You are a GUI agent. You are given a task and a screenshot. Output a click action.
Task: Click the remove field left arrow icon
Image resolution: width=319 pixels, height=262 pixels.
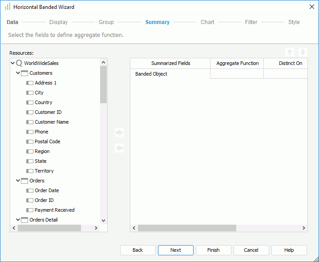point(119,148)
